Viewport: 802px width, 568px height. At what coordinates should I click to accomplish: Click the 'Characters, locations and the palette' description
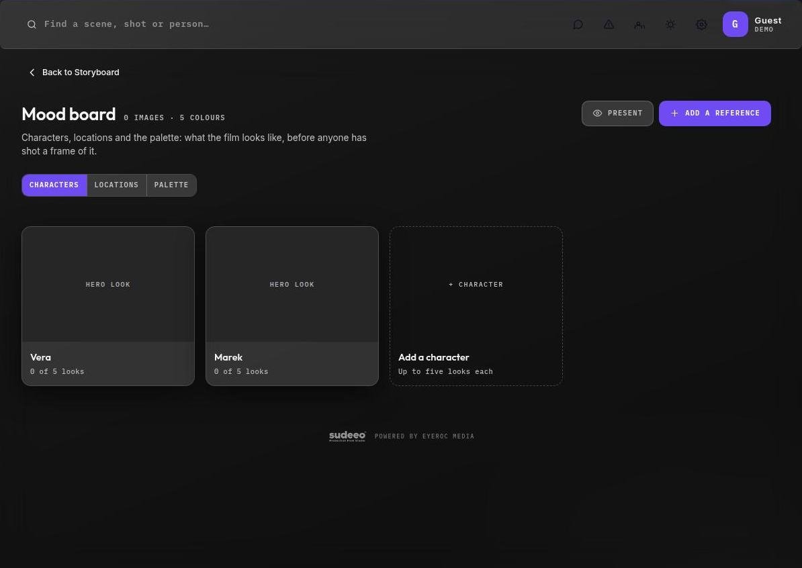point(194,144)
